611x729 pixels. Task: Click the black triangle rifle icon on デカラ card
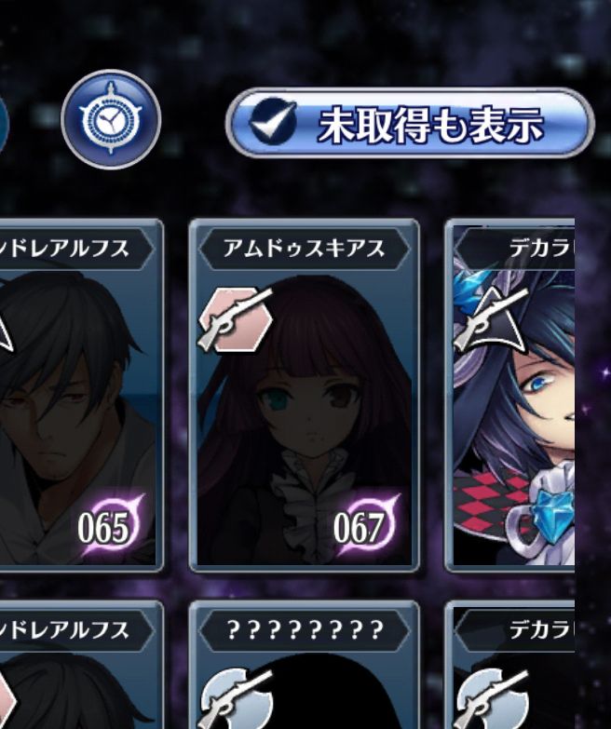coord(491,319)
